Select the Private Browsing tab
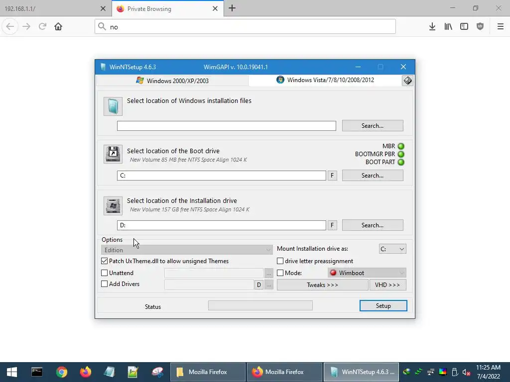510x382 pixels. 163,8
